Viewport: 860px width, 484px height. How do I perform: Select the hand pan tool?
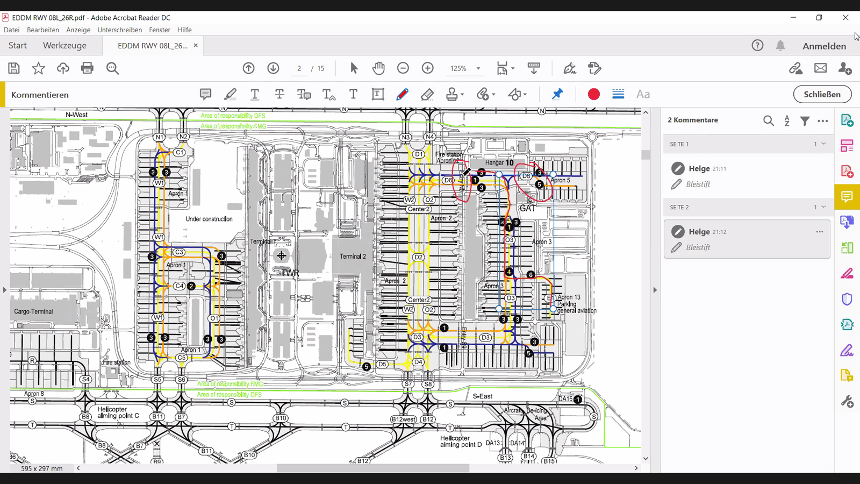point(378,68)
